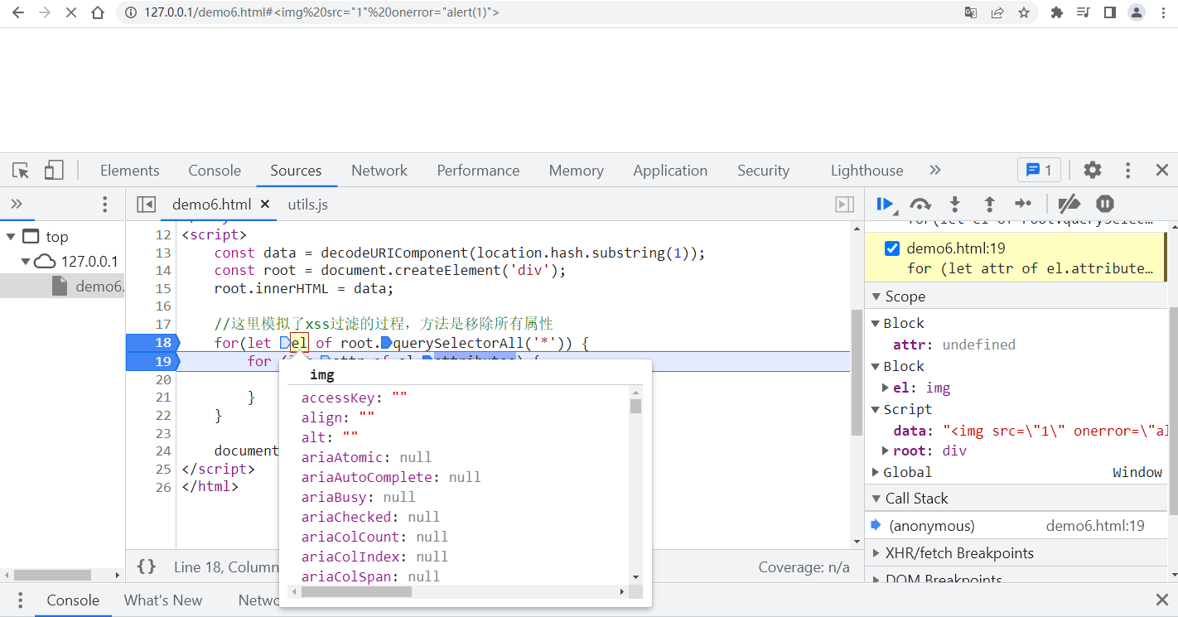Go to browser home page icon

click(98, 13)
